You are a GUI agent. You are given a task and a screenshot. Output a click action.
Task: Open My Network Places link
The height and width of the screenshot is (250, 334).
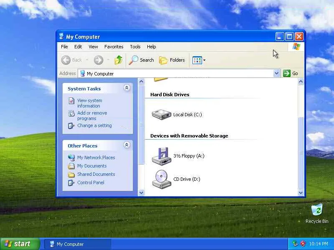coord(96,157)
